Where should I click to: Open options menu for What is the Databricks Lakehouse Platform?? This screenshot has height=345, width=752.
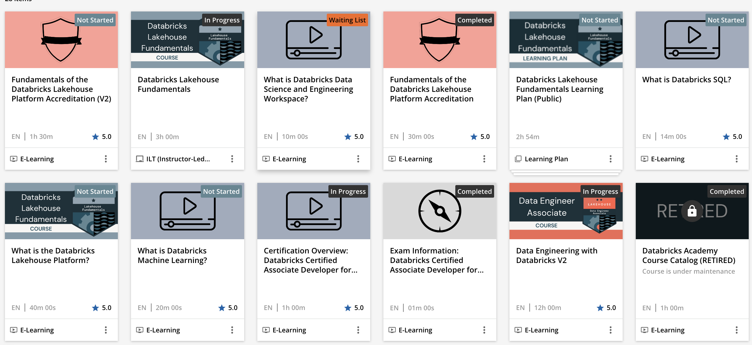coord(106,330)
